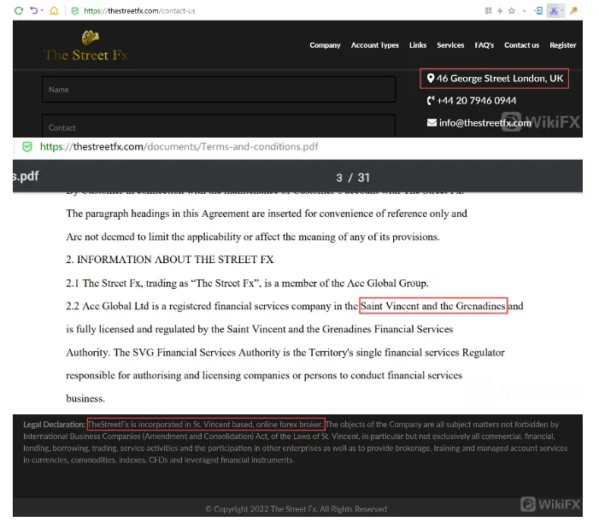Click the green security shield beside the contact-us URL

pos(75,11)
